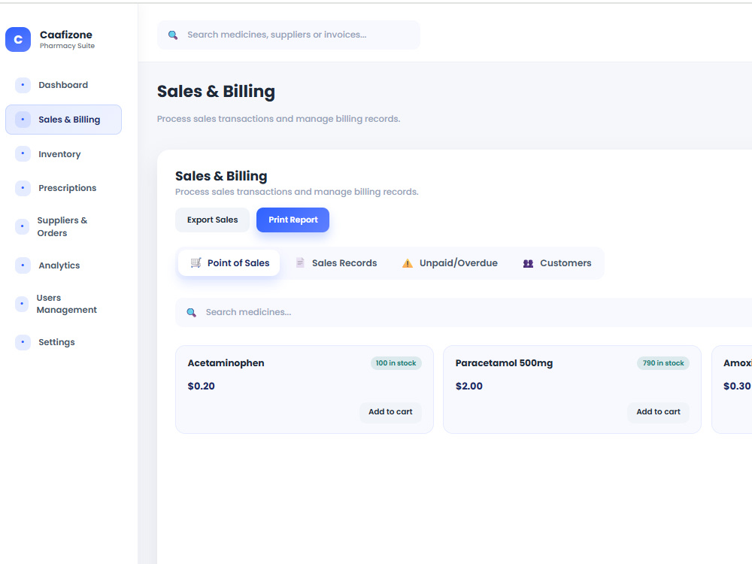Open Settings from the sidebar
The image size is (752, 564).
tap(63, 342)
